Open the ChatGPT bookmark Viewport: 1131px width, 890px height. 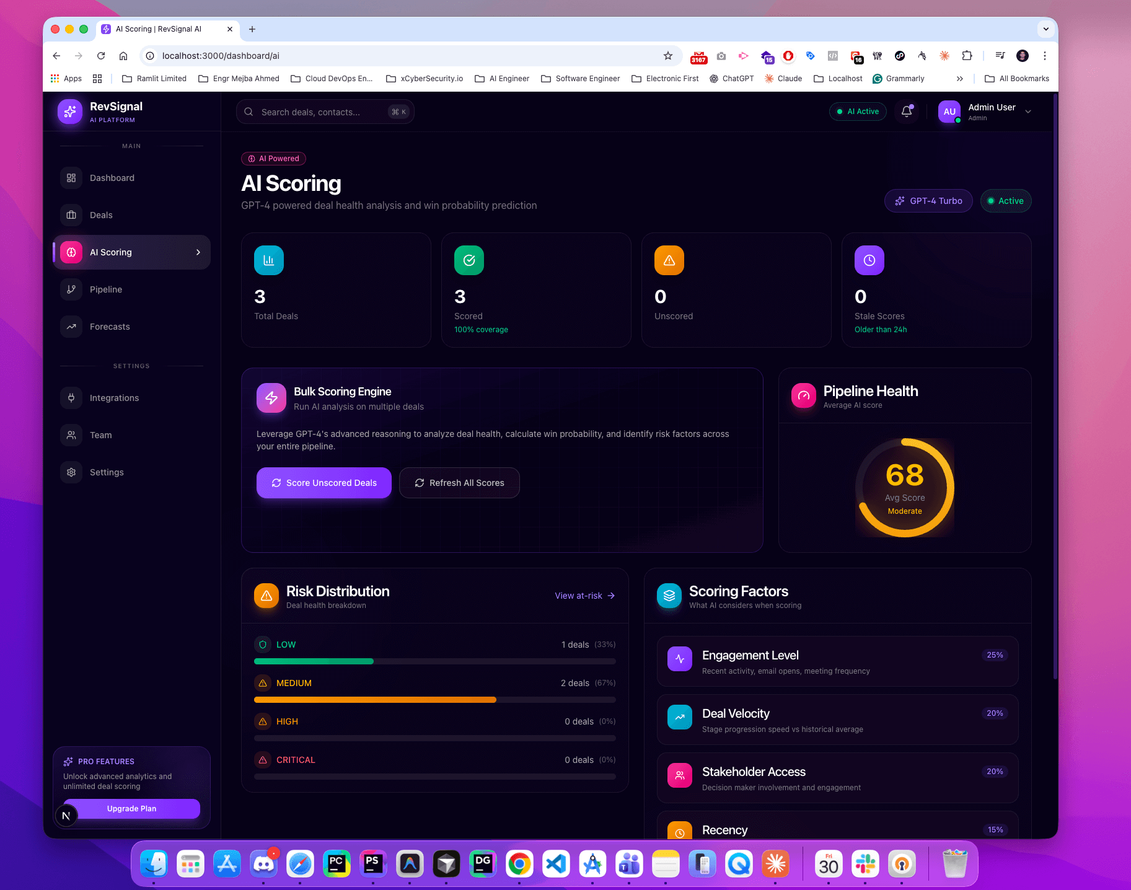tap(732, 78)
